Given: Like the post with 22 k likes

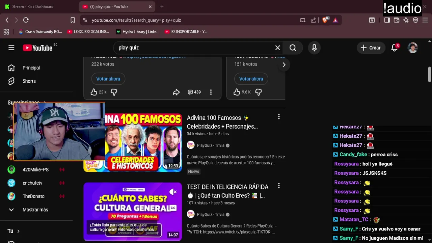Looking at the screenshot, I should click(94, 92).
